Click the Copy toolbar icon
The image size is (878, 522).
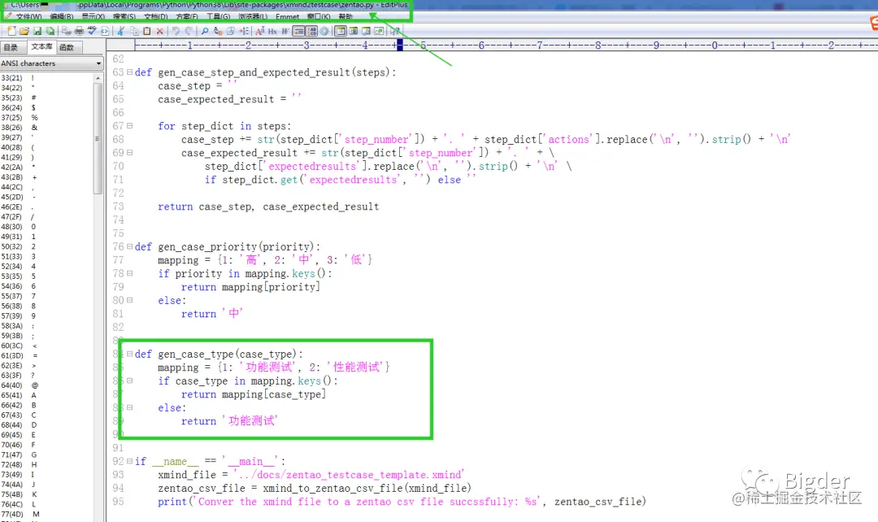[x=135, y=32]
